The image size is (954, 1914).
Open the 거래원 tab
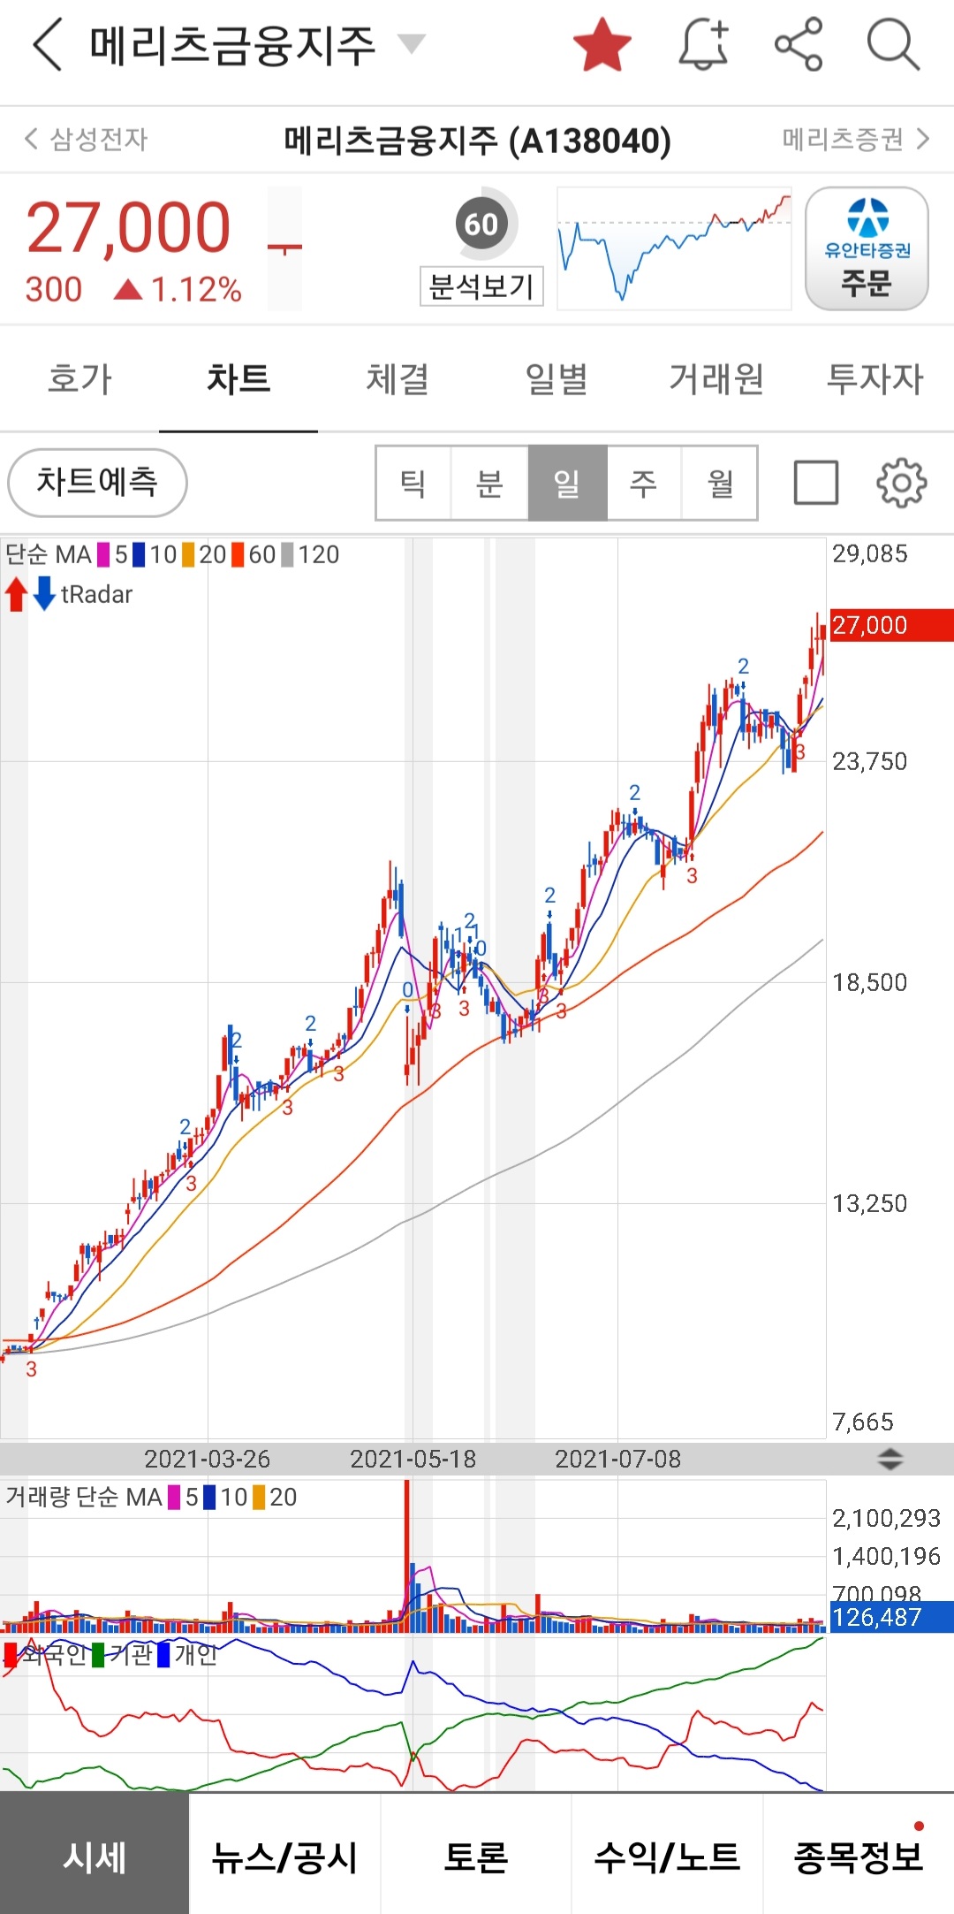point(715,379)
